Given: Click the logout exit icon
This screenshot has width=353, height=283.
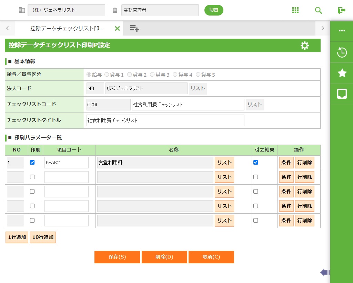Looking at the screenshot, I should [x=341, y=10].
